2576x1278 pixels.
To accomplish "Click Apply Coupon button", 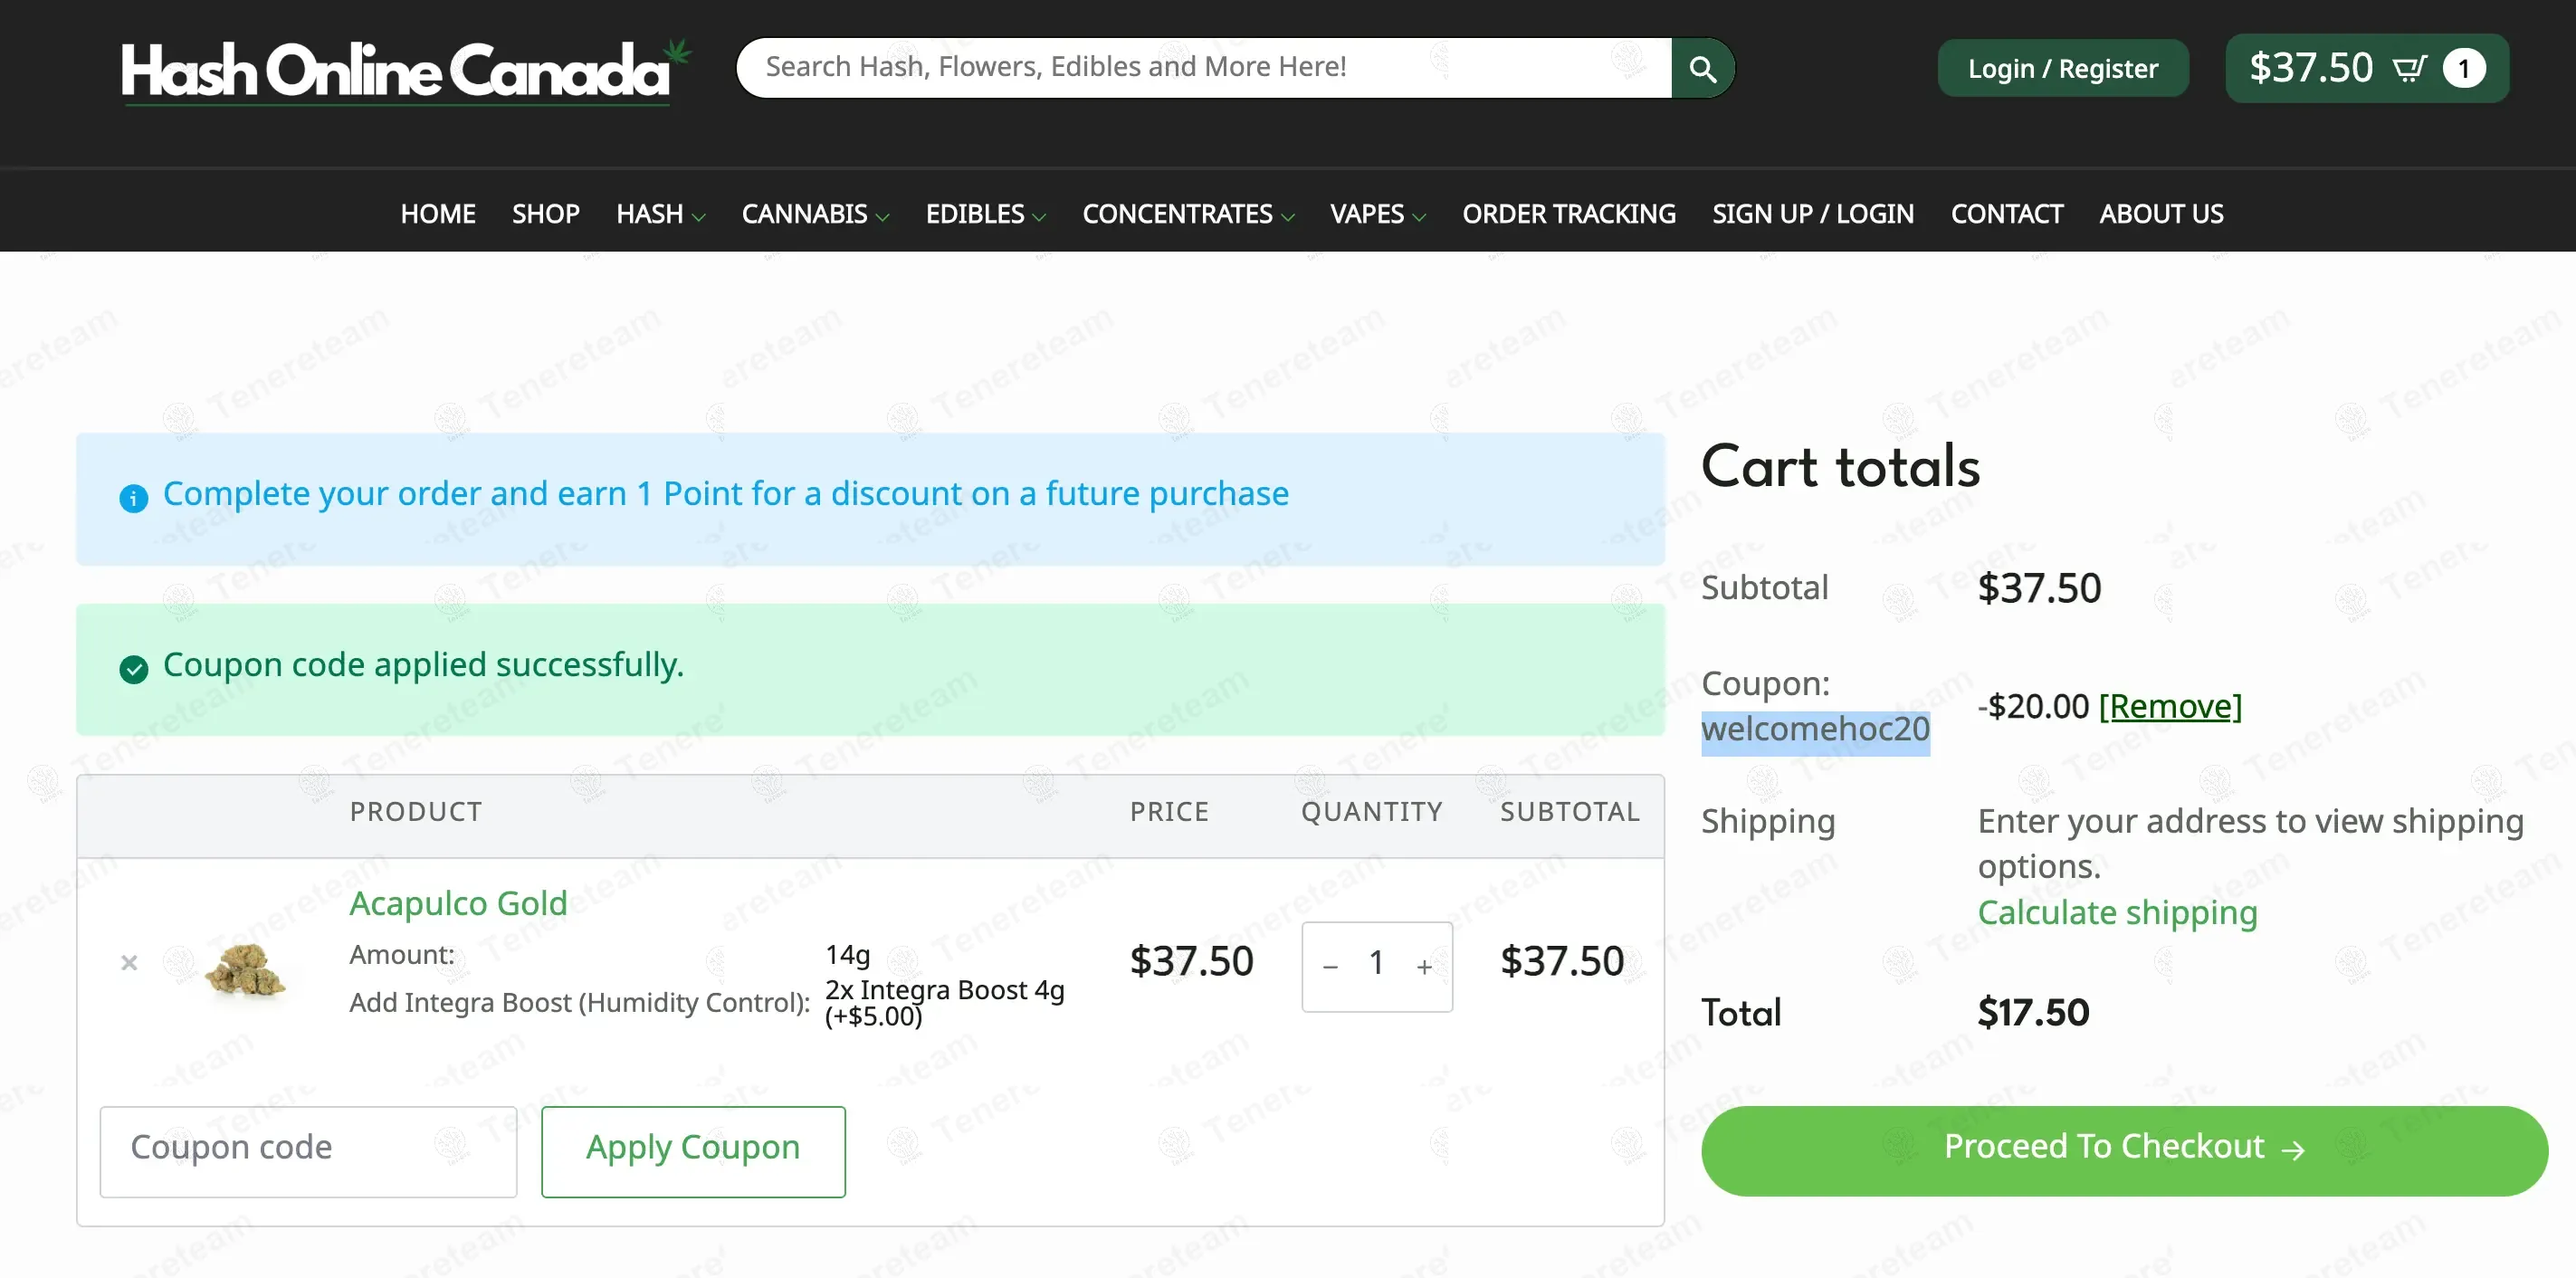I will coord(693,1150).
